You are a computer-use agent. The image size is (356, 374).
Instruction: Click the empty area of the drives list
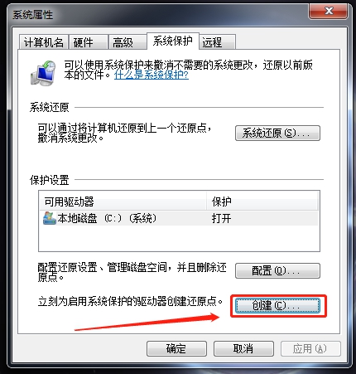[179, 238]
